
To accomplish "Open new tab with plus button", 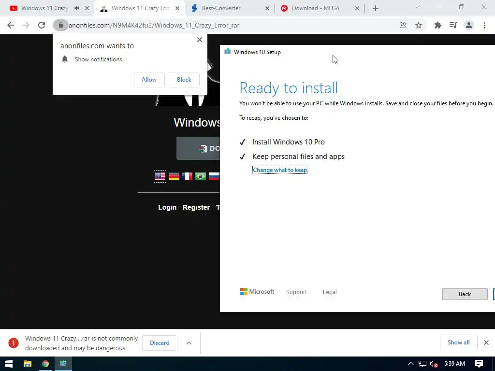I will pyautogui.click(x=375, y=8).
